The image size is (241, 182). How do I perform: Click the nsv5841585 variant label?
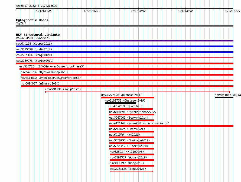[x=228, y=95]
